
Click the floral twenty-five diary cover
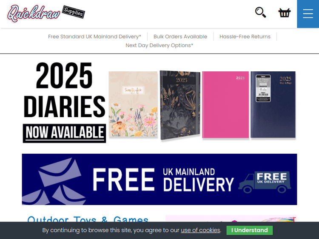133,104
